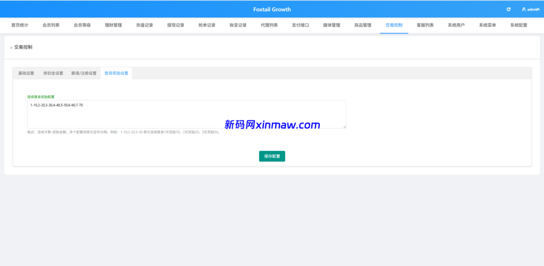The image size is (544, 266).
Task: Open 客服列表 menu item
Action: [x=425, y=25]
